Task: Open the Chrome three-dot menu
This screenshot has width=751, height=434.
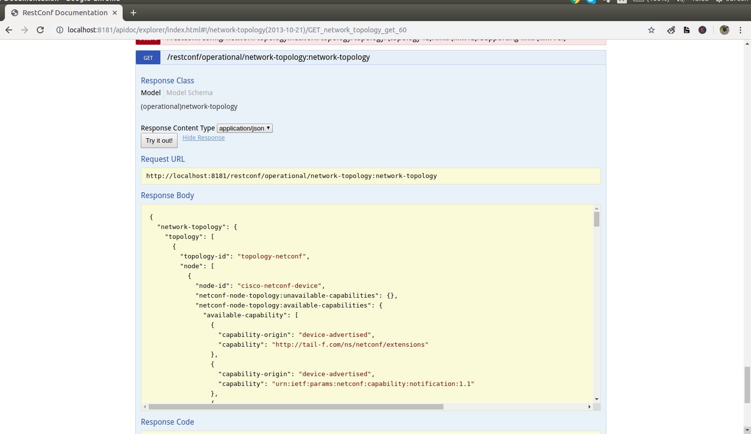Action: [x=740, y=30]
